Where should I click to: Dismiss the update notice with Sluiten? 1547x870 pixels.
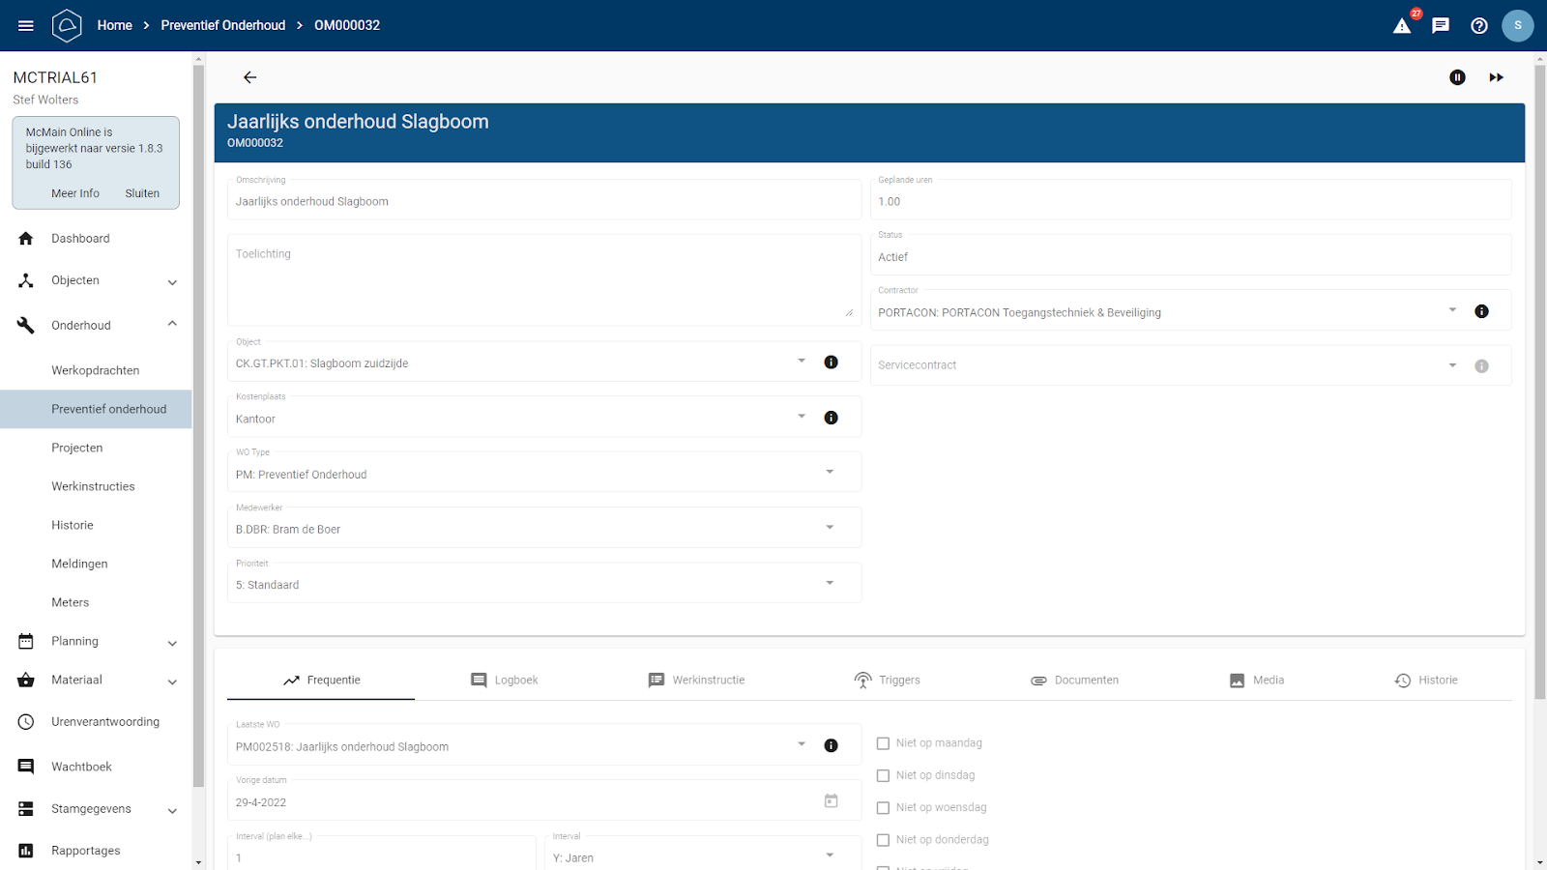coord(142,193)
